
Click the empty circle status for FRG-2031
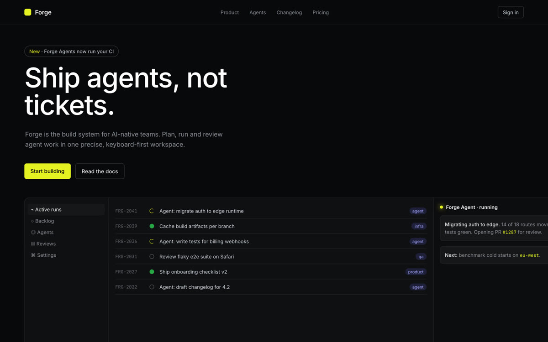[152, 257]
